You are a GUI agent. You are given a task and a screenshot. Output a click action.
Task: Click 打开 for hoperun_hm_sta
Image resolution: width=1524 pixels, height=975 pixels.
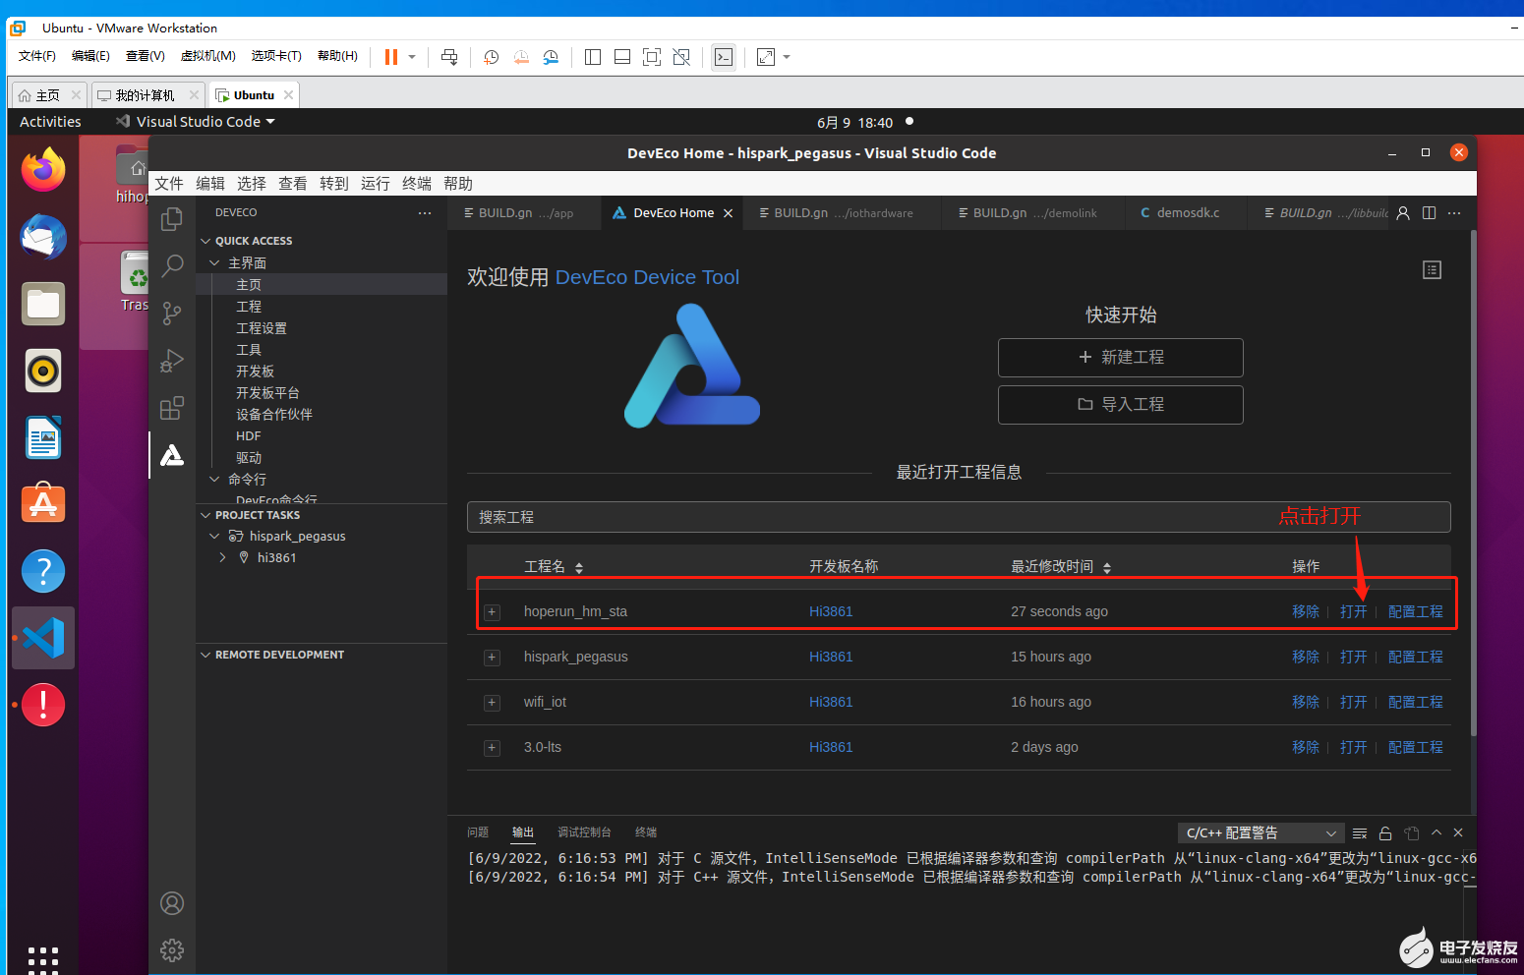(1353, 611)
